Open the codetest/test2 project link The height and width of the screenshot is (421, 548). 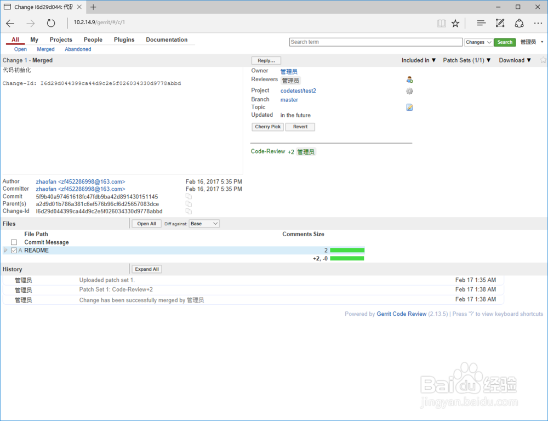[298, 90]
